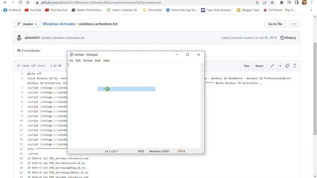Delete the file with the trash icon
This screenshot has width=317, height=178.
[x=295, y=66]
